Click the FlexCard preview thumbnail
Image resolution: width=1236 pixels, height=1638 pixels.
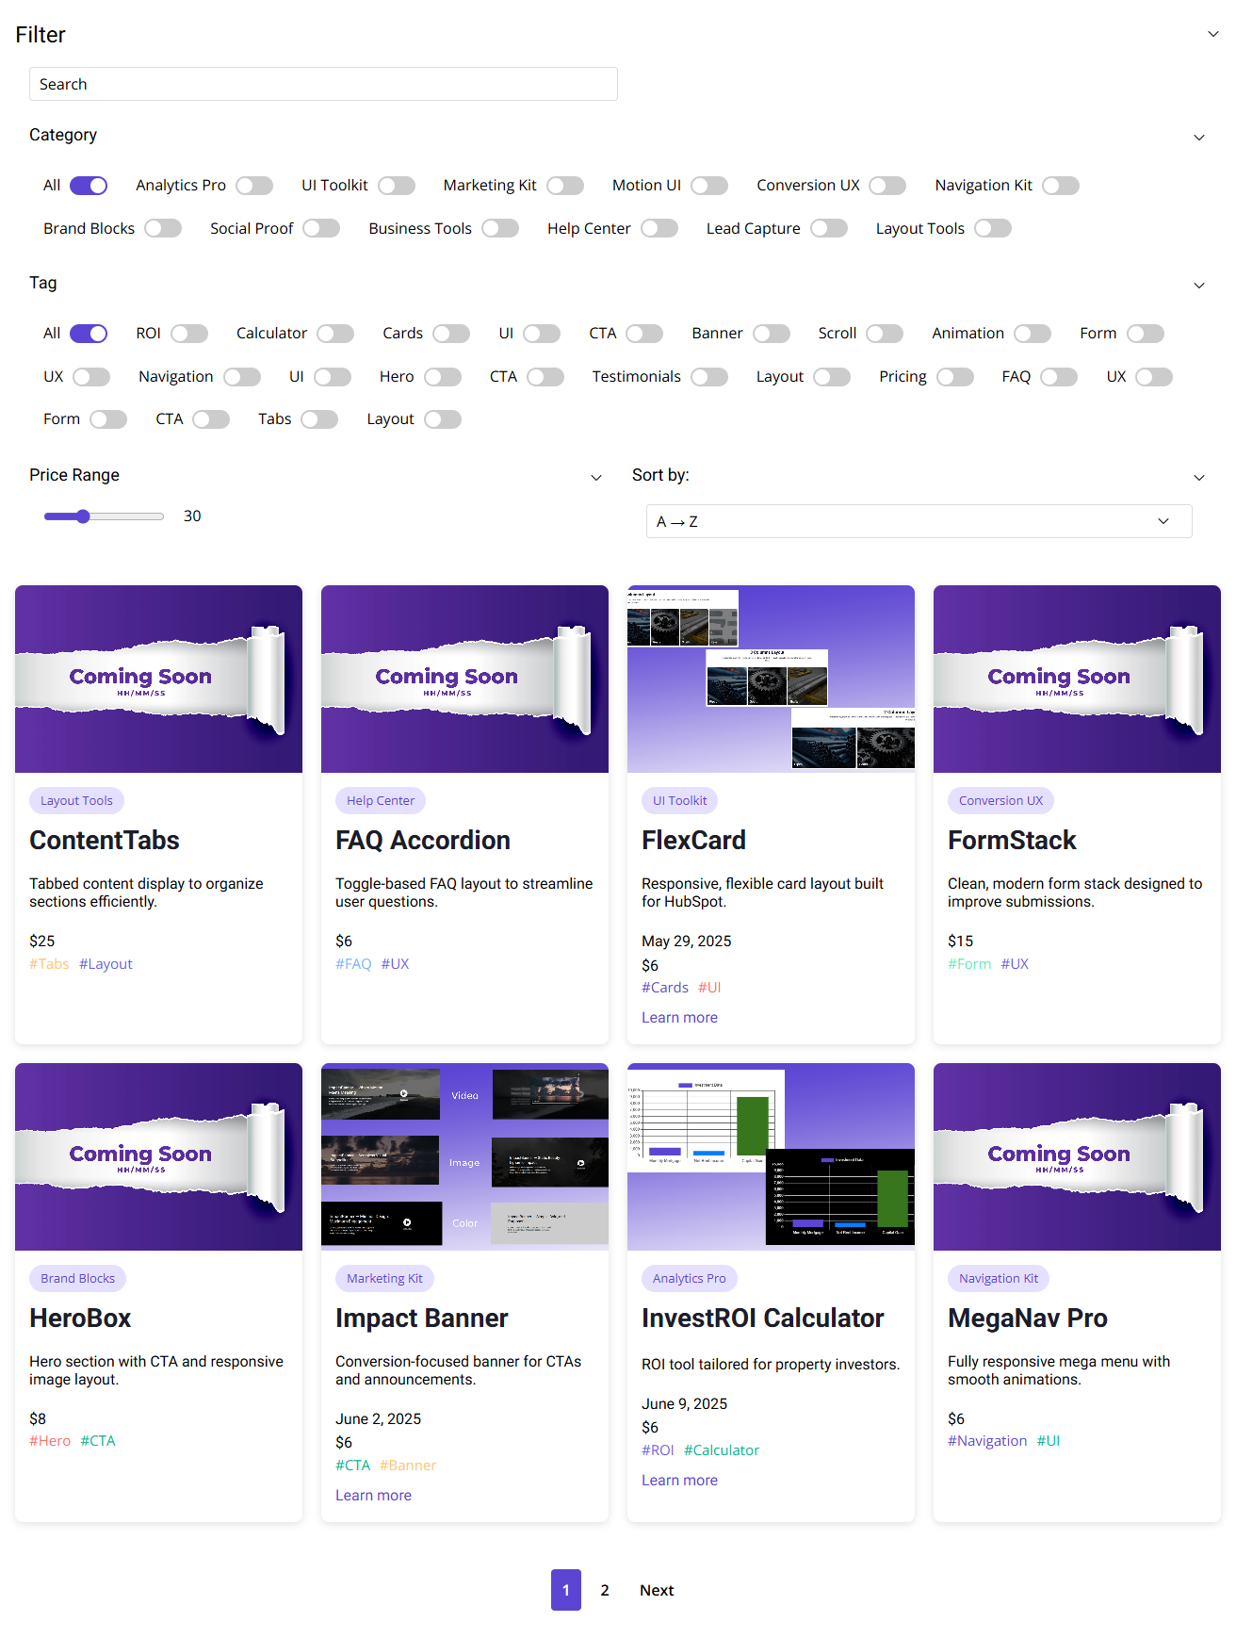coord(771,679)
